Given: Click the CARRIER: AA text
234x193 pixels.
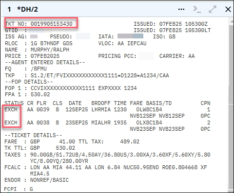Looking at the screenshot, I should pos(177,56).
